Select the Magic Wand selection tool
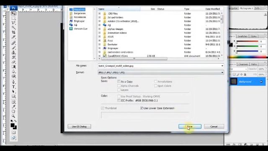 (13, 27)
